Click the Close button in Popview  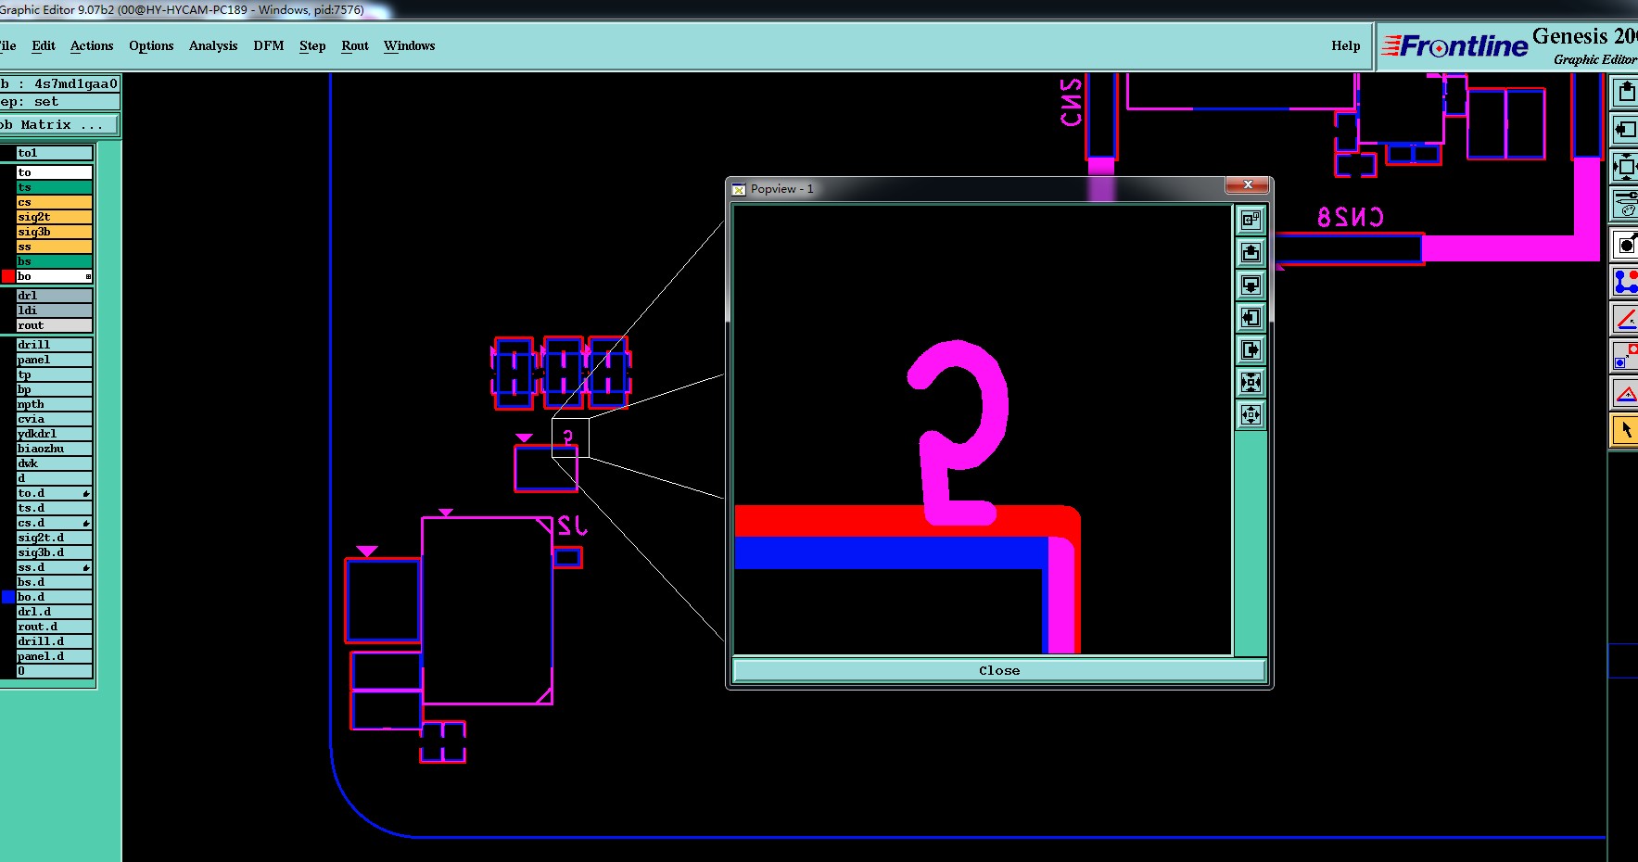[x=999, y=670]
